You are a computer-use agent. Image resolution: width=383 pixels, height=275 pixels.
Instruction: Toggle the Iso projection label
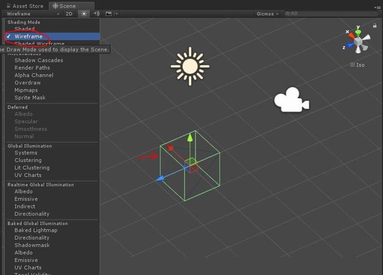357,65
